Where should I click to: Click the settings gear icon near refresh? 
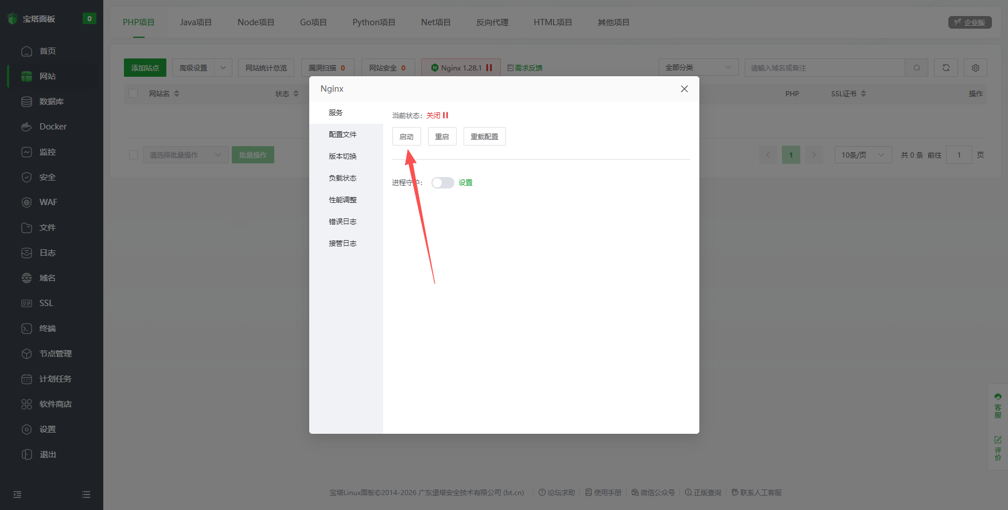pos(975,68)
